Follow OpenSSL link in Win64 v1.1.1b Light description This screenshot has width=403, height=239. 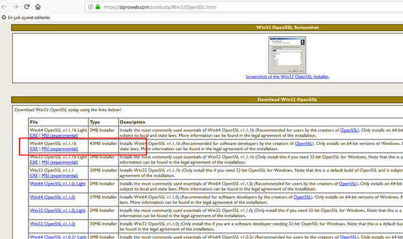pyautogui.click(x=349, y=130)
